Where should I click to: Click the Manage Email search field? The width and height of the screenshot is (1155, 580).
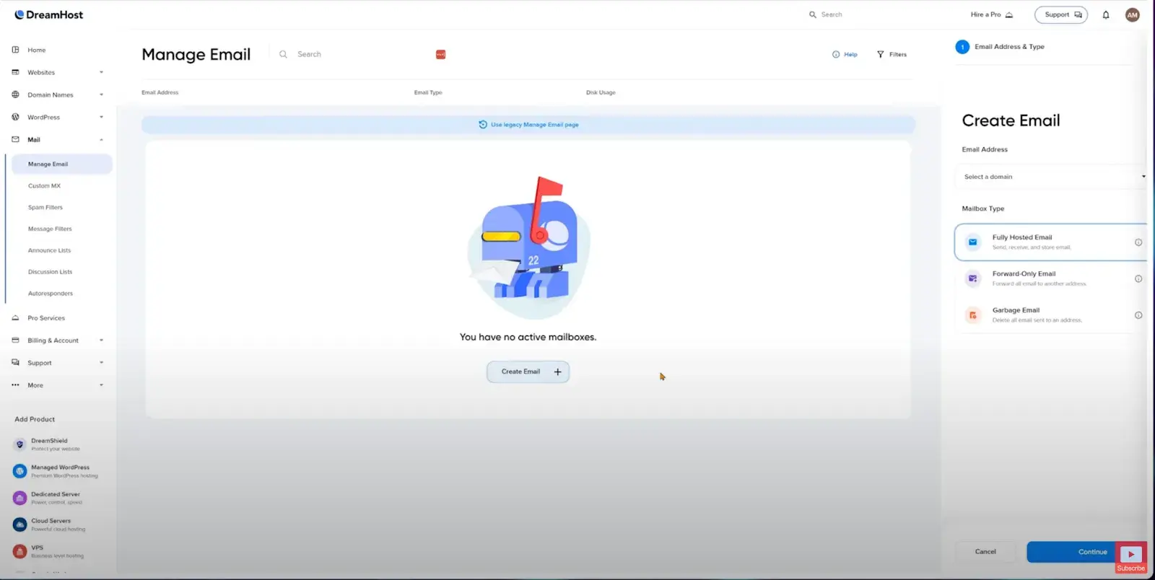[x=361, y=54]
